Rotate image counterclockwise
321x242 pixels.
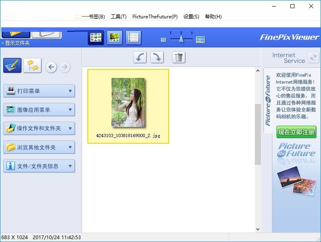click(x=140, y=58)
